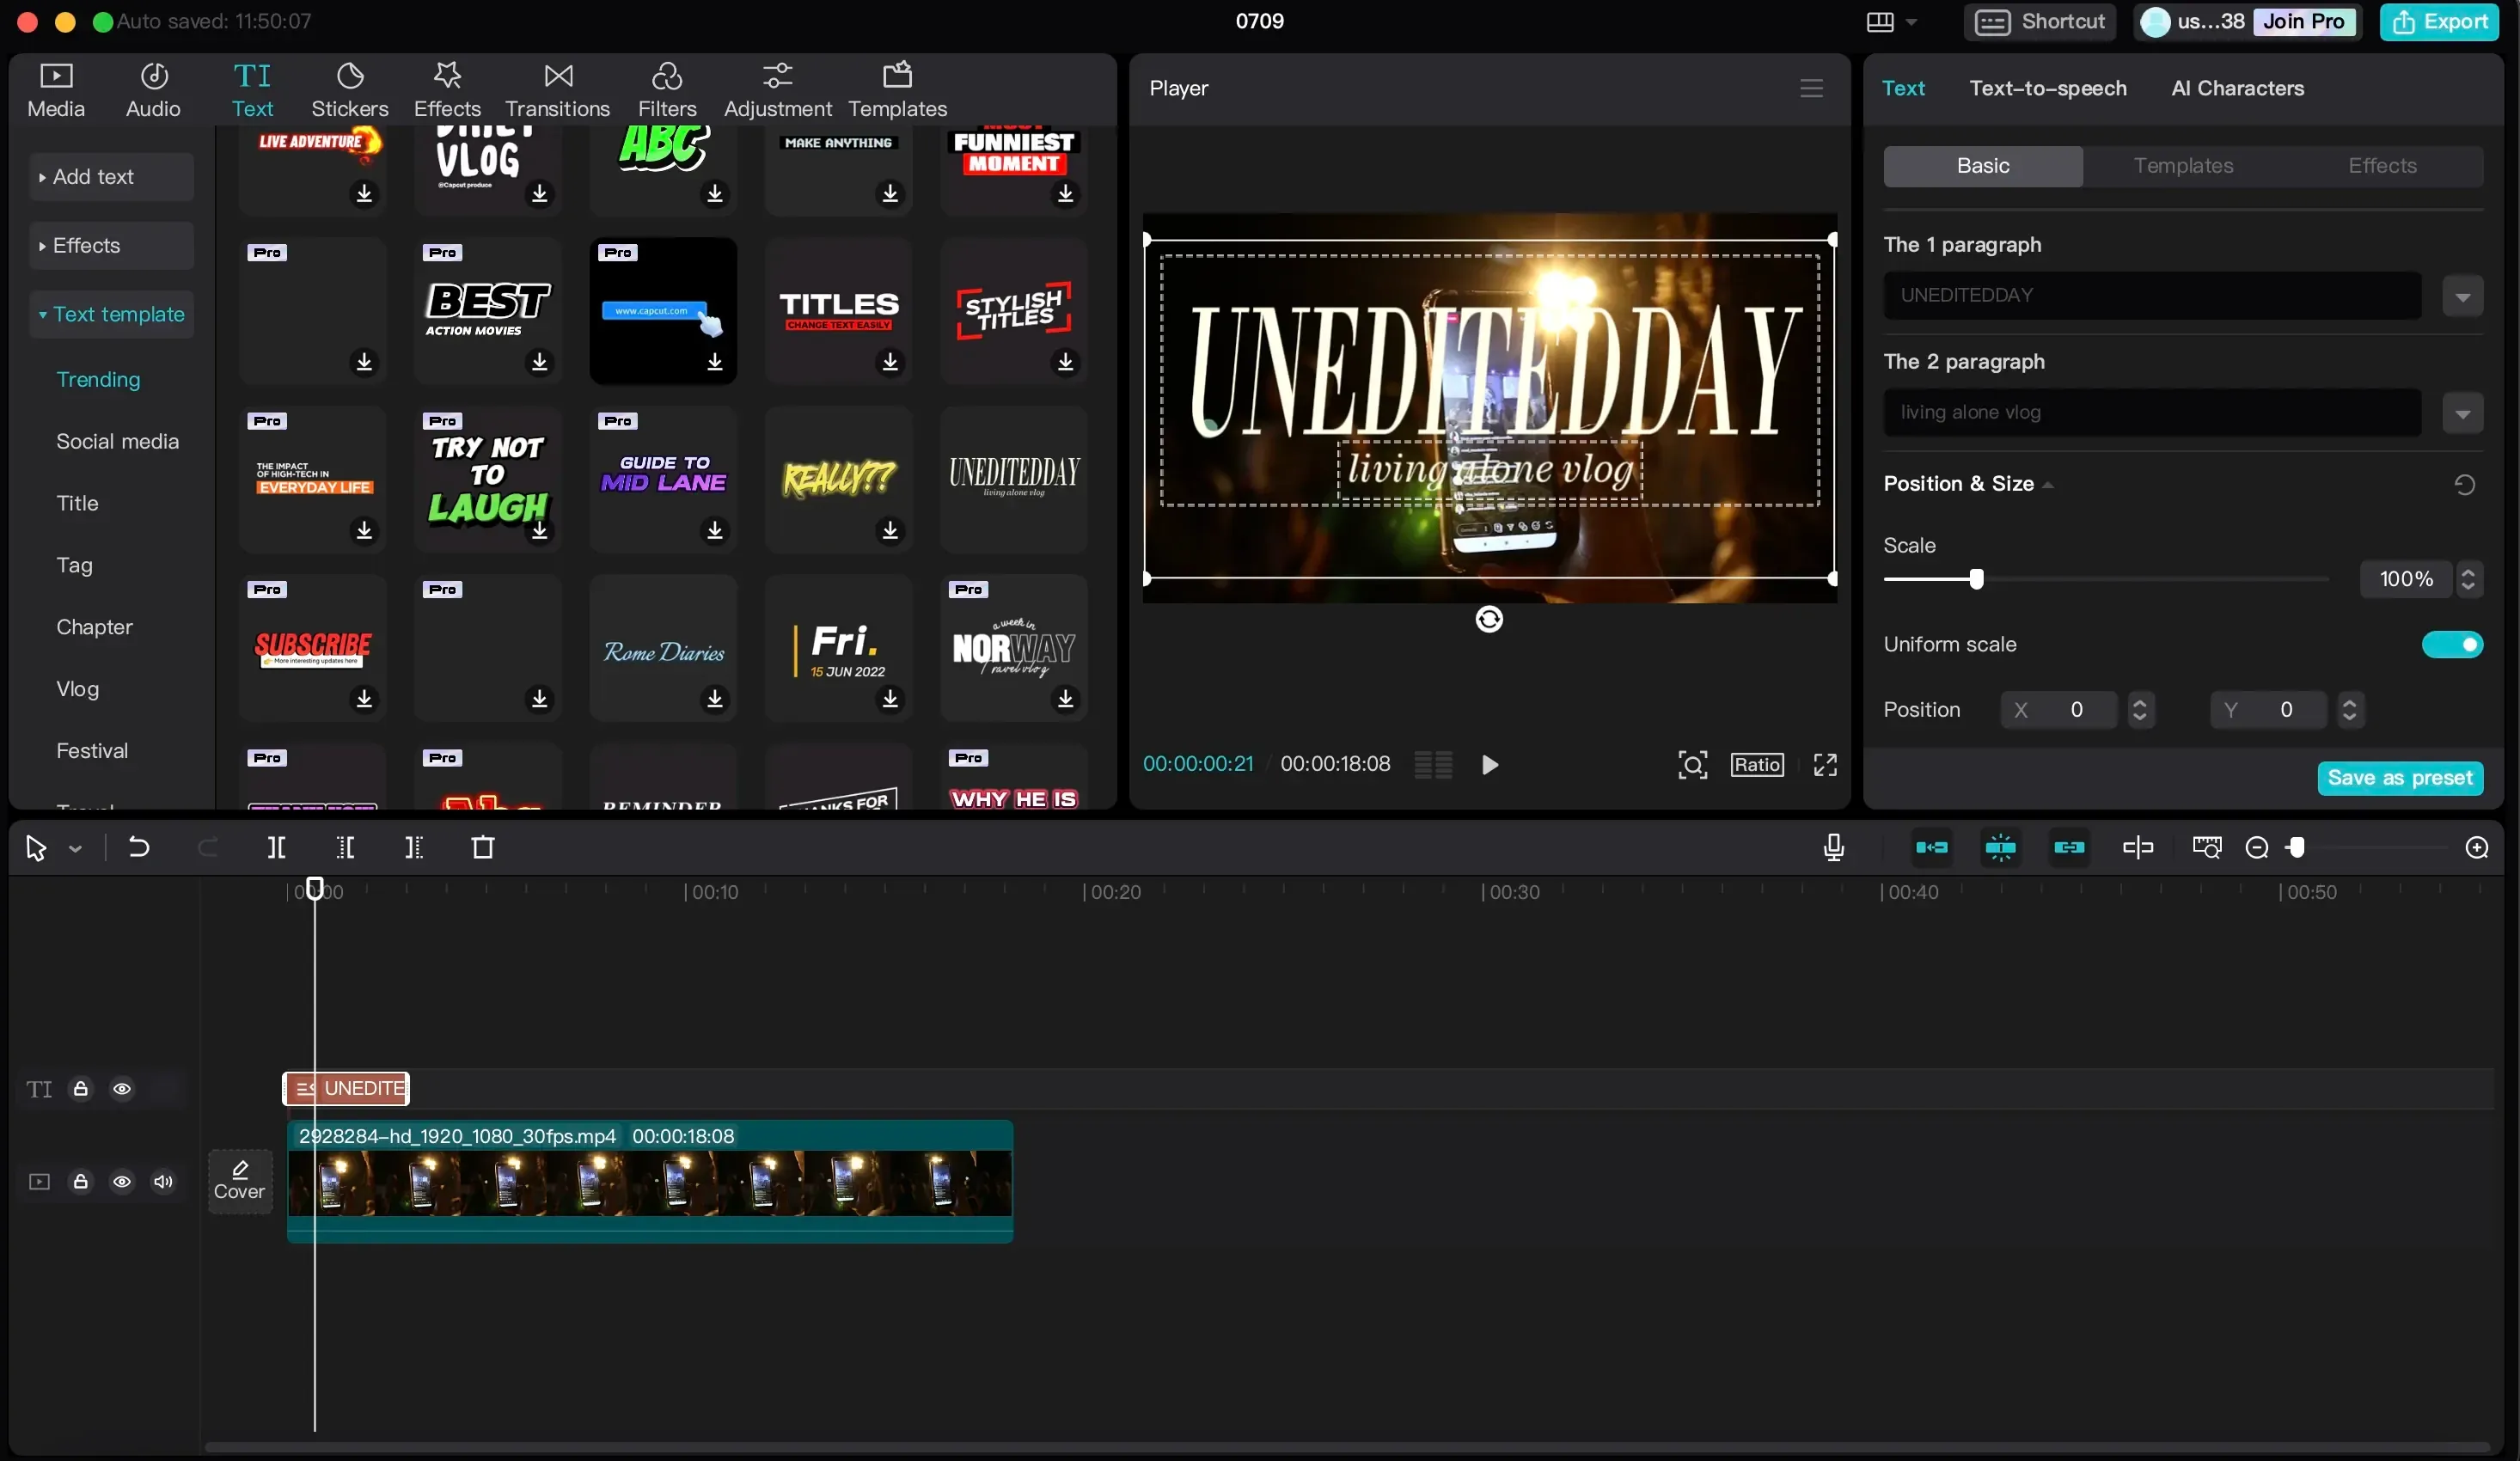The image size is (2520, 1461).
Task: Turn off the Uniform scale switch
Action: [x=2451, y=645]
